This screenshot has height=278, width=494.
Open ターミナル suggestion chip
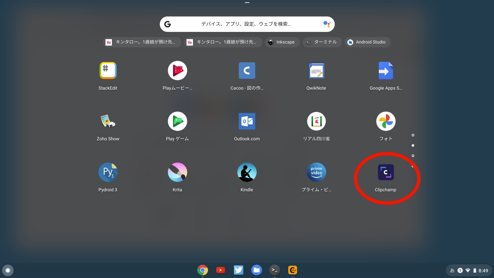pyautogui.click(x=322, y=42)
